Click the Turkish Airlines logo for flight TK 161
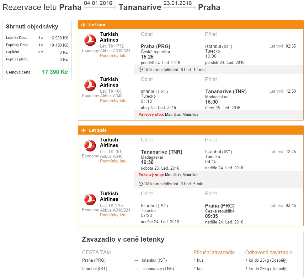Viewport: 304px width, 277px height. coord(90,146)
